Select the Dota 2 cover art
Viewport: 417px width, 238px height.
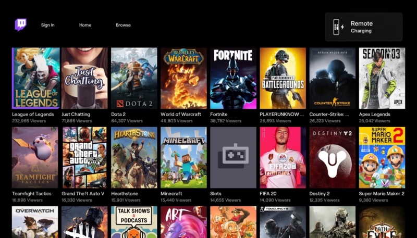134,78
